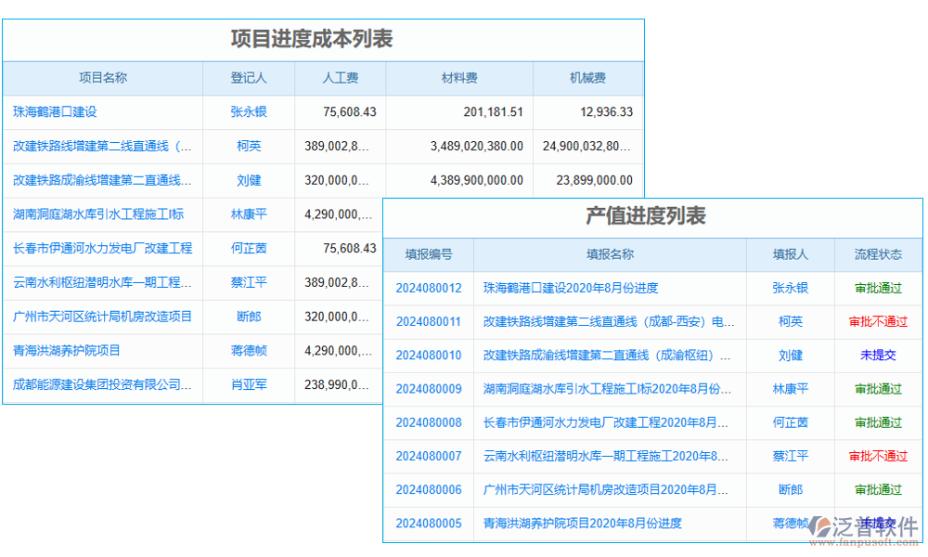Select 长春市伊通河水力发电厂改建工程2020年8月 report

605,423
